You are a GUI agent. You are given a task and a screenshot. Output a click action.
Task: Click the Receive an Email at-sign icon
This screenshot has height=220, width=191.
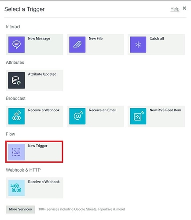77,116
